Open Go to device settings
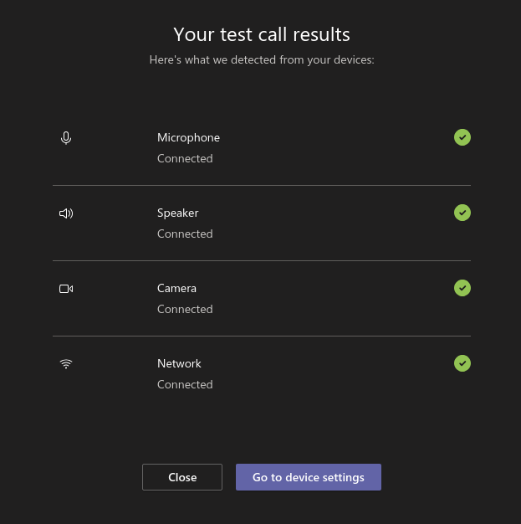 pyautogui.click(x=309, y=477)
